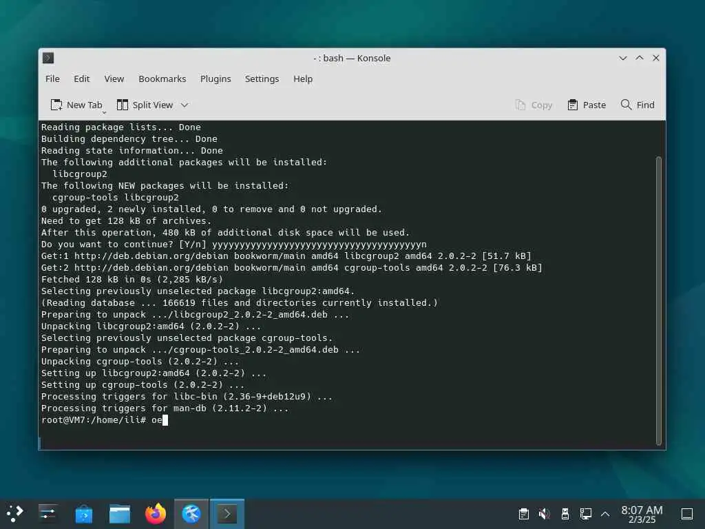Open the clock showing 8:07 AM
The image size is (705, 529).
click(x=642, y=514)
